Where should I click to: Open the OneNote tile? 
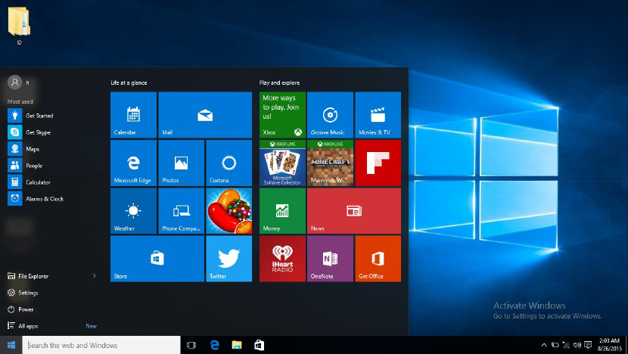330,259
